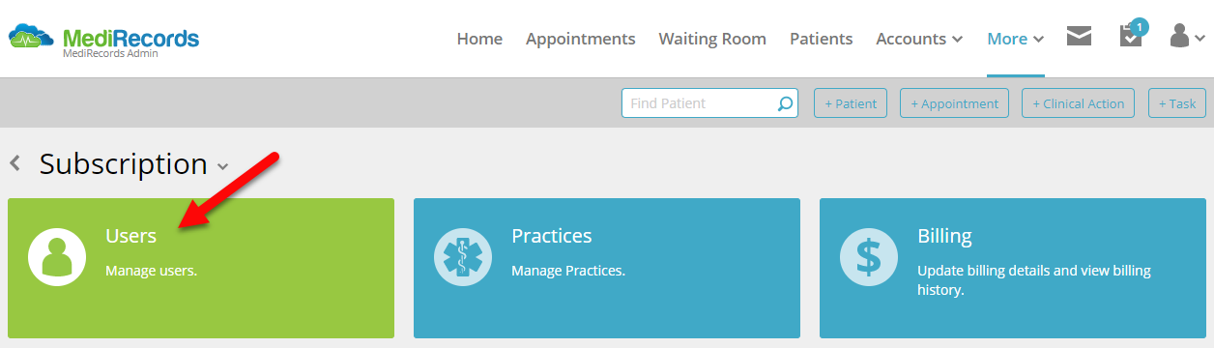Go to the Home menu item
This screenshot has height=348, width=1214.
tap(479, 39)
